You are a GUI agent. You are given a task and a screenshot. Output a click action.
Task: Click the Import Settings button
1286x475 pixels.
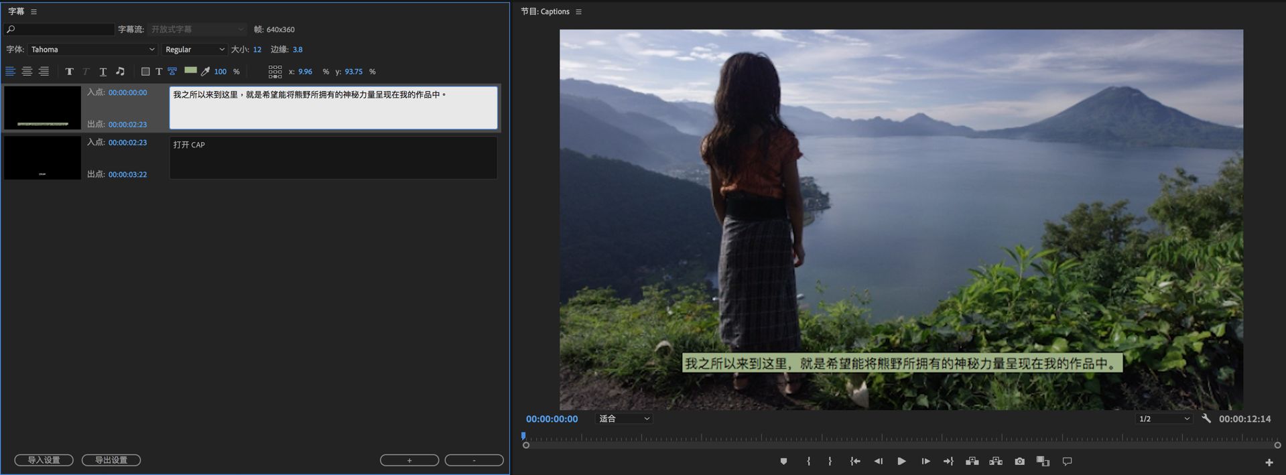pyautogui.click(x=44, y=460)
